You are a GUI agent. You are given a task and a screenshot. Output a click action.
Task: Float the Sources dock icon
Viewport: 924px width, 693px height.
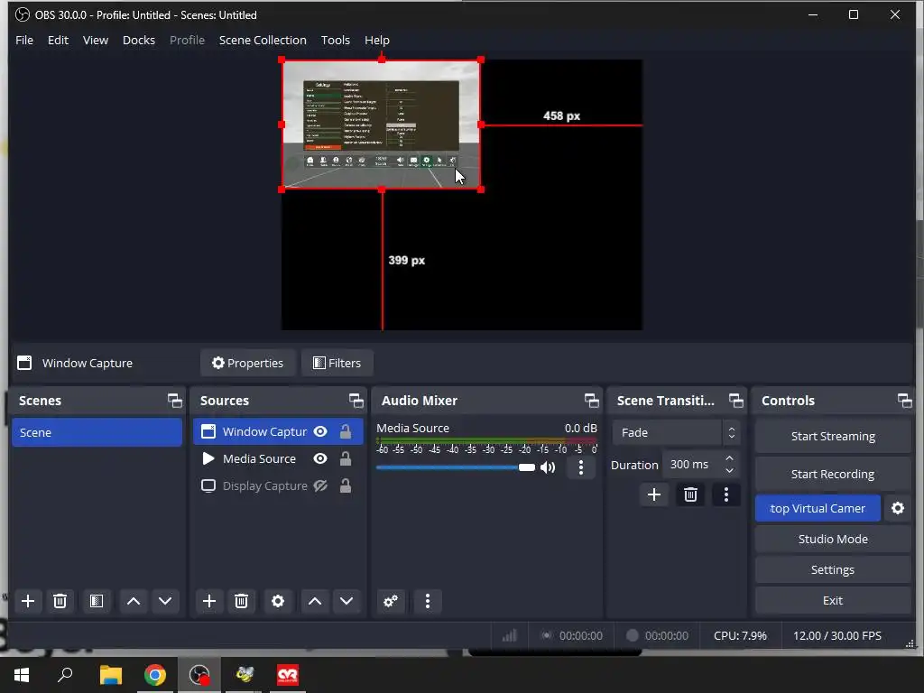[356, 401]
